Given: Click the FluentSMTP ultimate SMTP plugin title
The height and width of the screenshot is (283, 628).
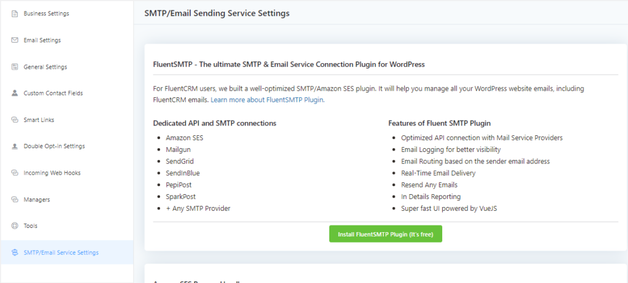Looking at the screenshot, I should [x=289, y=64].
